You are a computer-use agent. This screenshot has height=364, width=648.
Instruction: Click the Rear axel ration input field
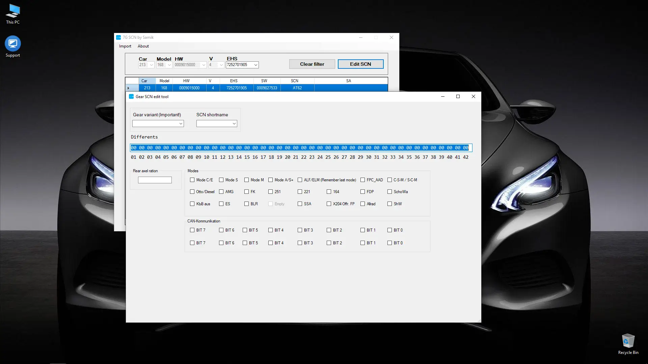coord(155,180)
